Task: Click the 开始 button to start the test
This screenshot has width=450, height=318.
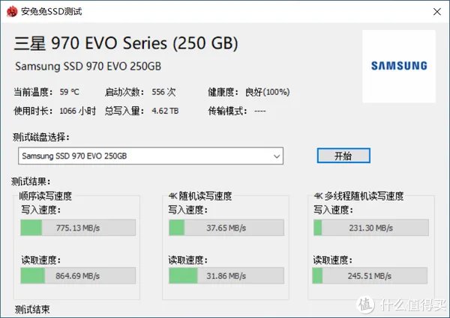Action: point(342,156)
